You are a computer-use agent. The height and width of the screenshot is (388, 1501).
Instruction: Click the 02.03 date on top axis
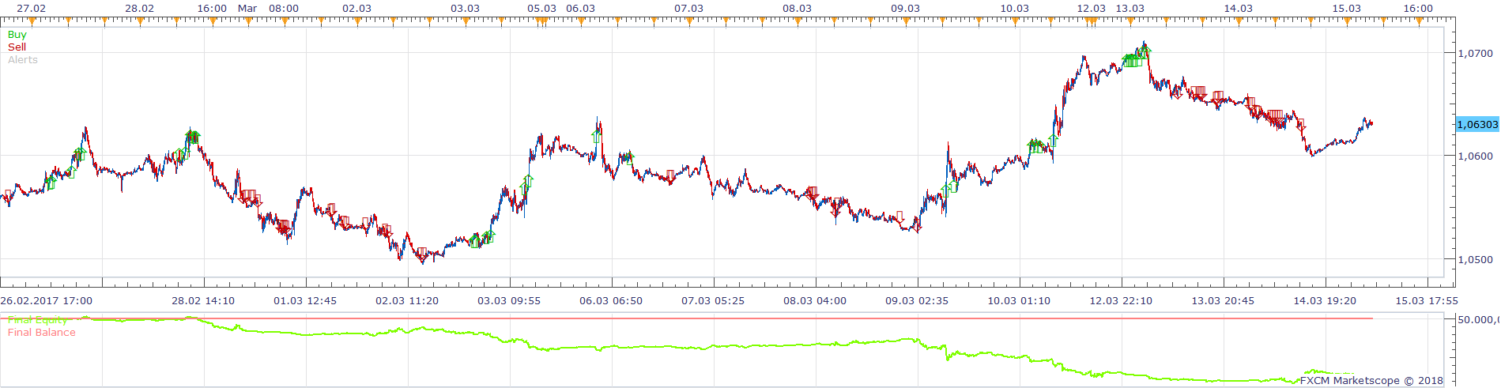[x=356, y=9]
